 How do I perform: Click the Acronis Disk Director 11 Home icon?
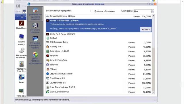[x=47, y=16]
